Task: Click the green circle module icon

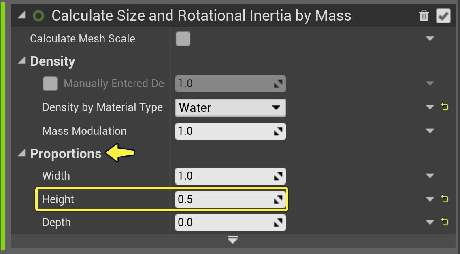Action: [x=38, y=16]
